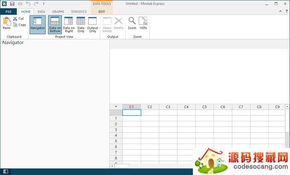The image size is (290, 175).
Task: Select row 7 header in the worksheet
Action: coord(116,152)
